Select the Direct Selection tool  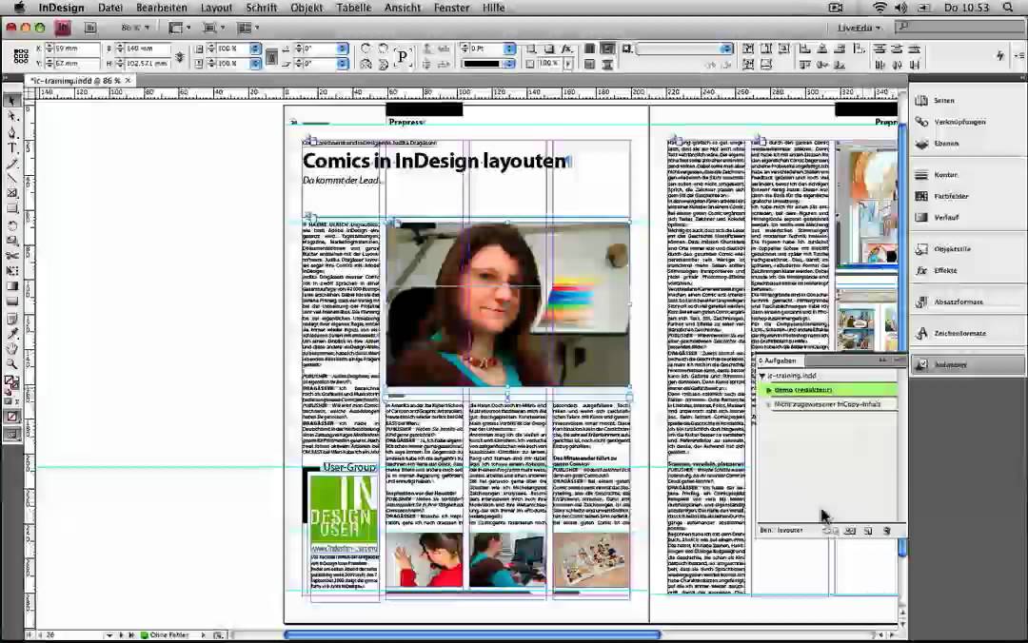pyautogui.click(x=11, y=116)
